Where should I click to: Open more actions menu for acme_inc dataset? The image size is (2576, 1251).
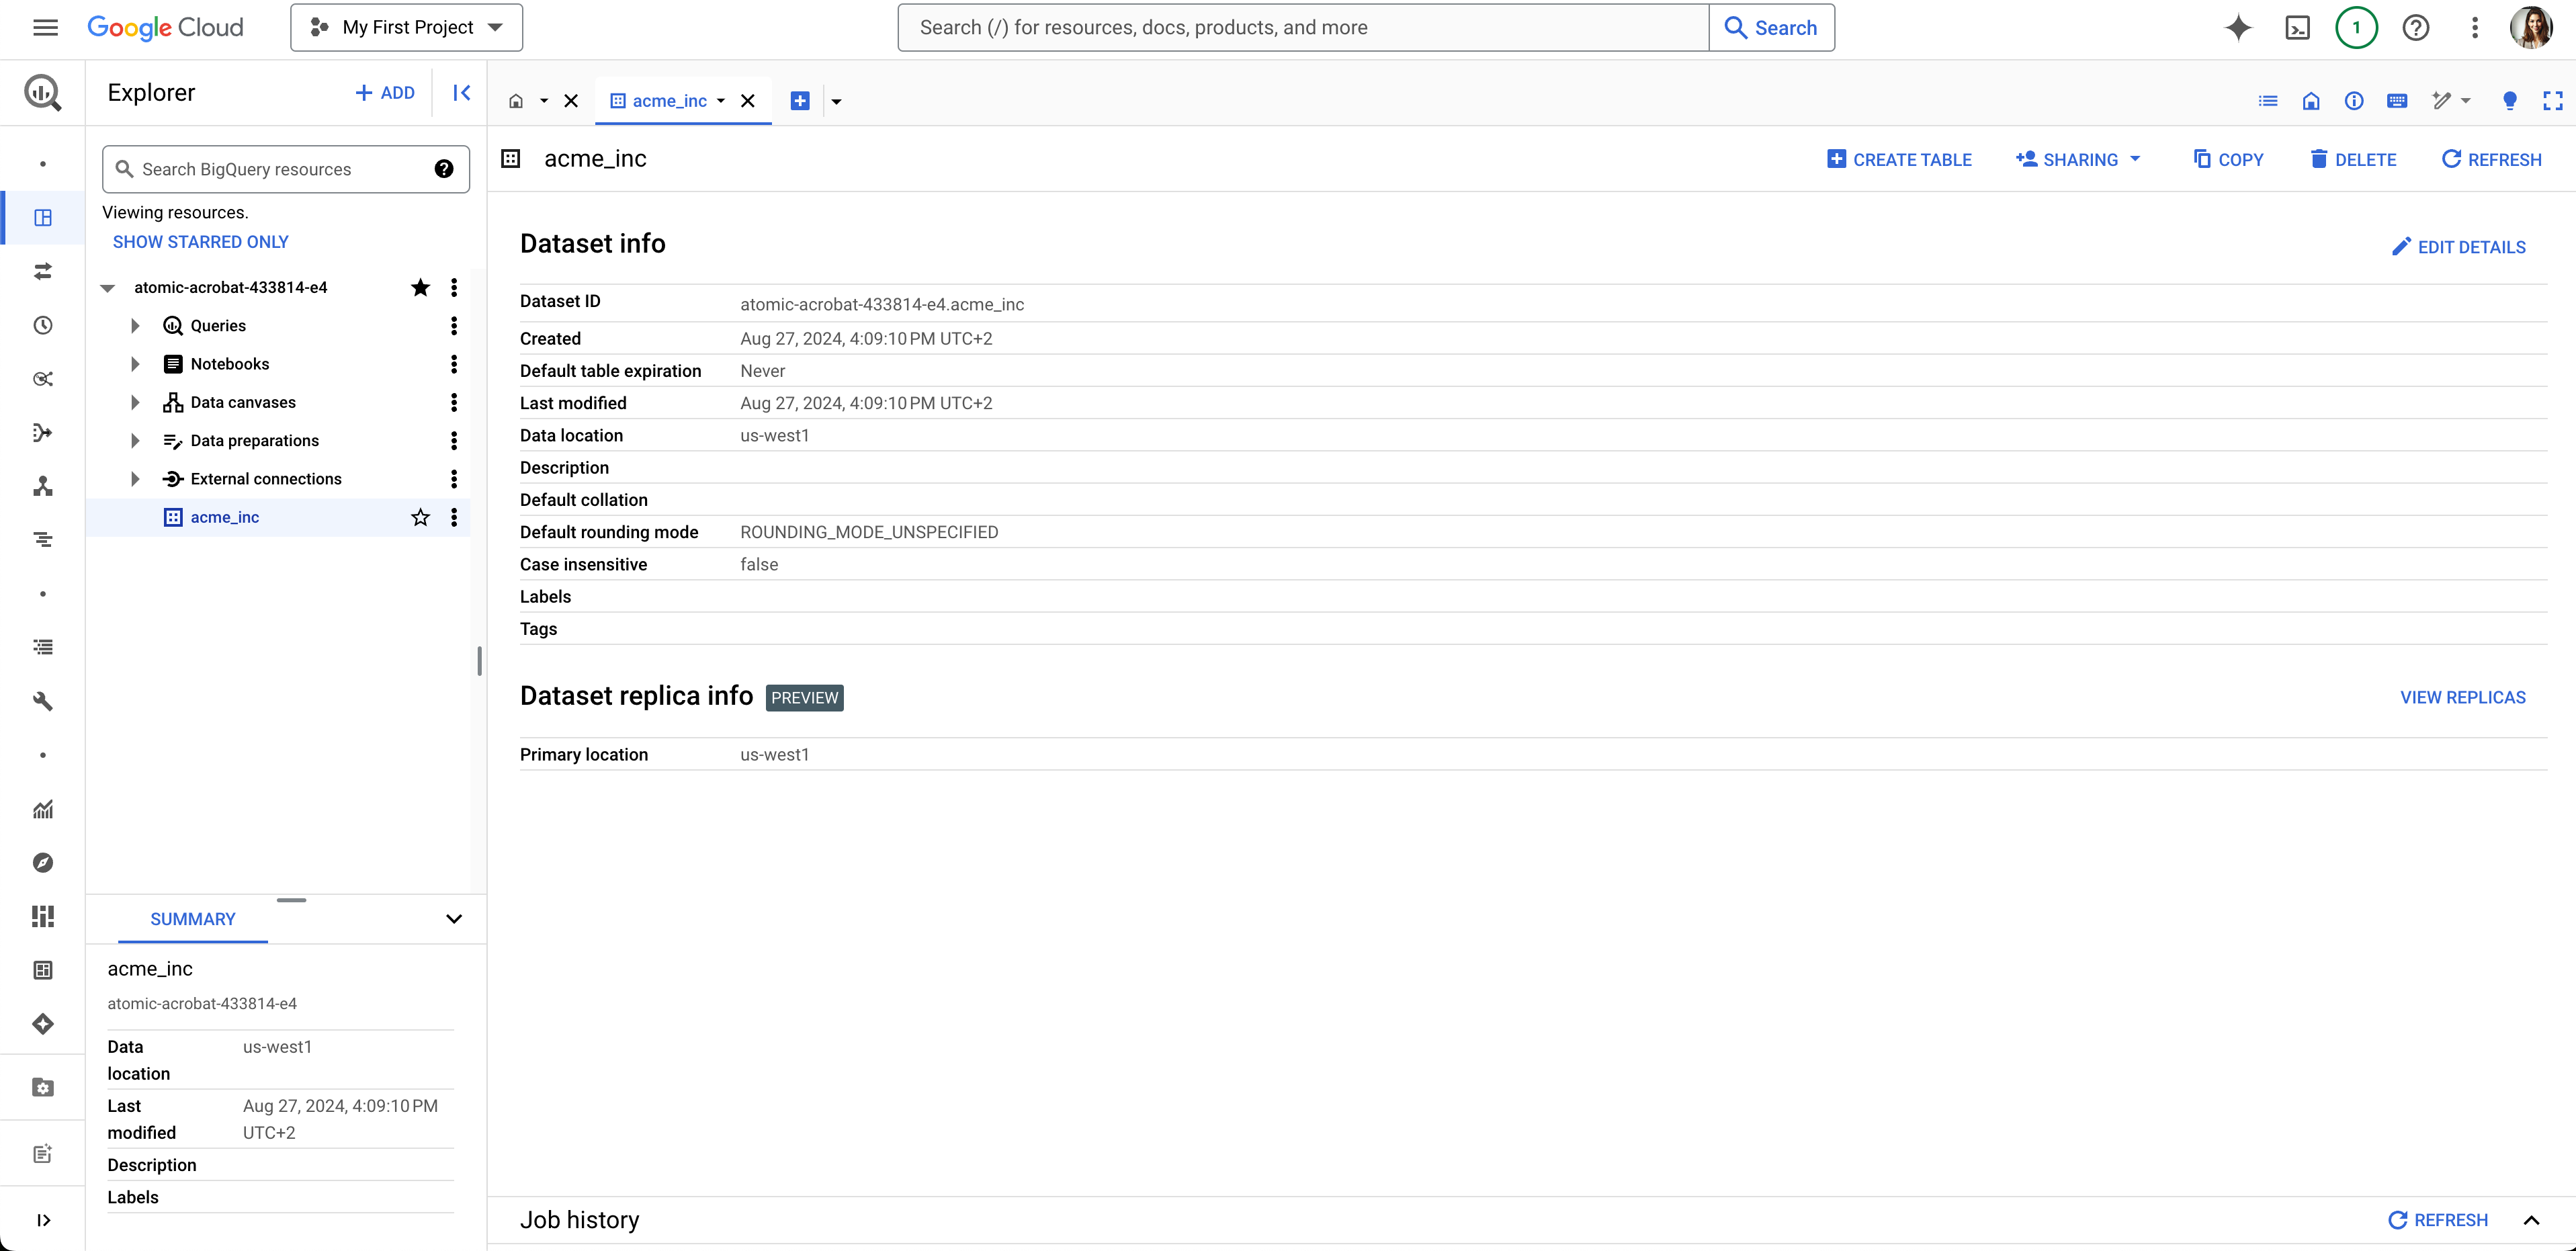point(454,517)
